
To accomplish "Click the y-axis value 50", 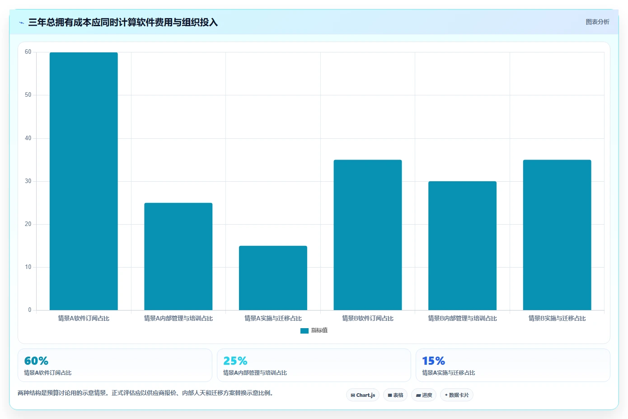I will [28, 95].
